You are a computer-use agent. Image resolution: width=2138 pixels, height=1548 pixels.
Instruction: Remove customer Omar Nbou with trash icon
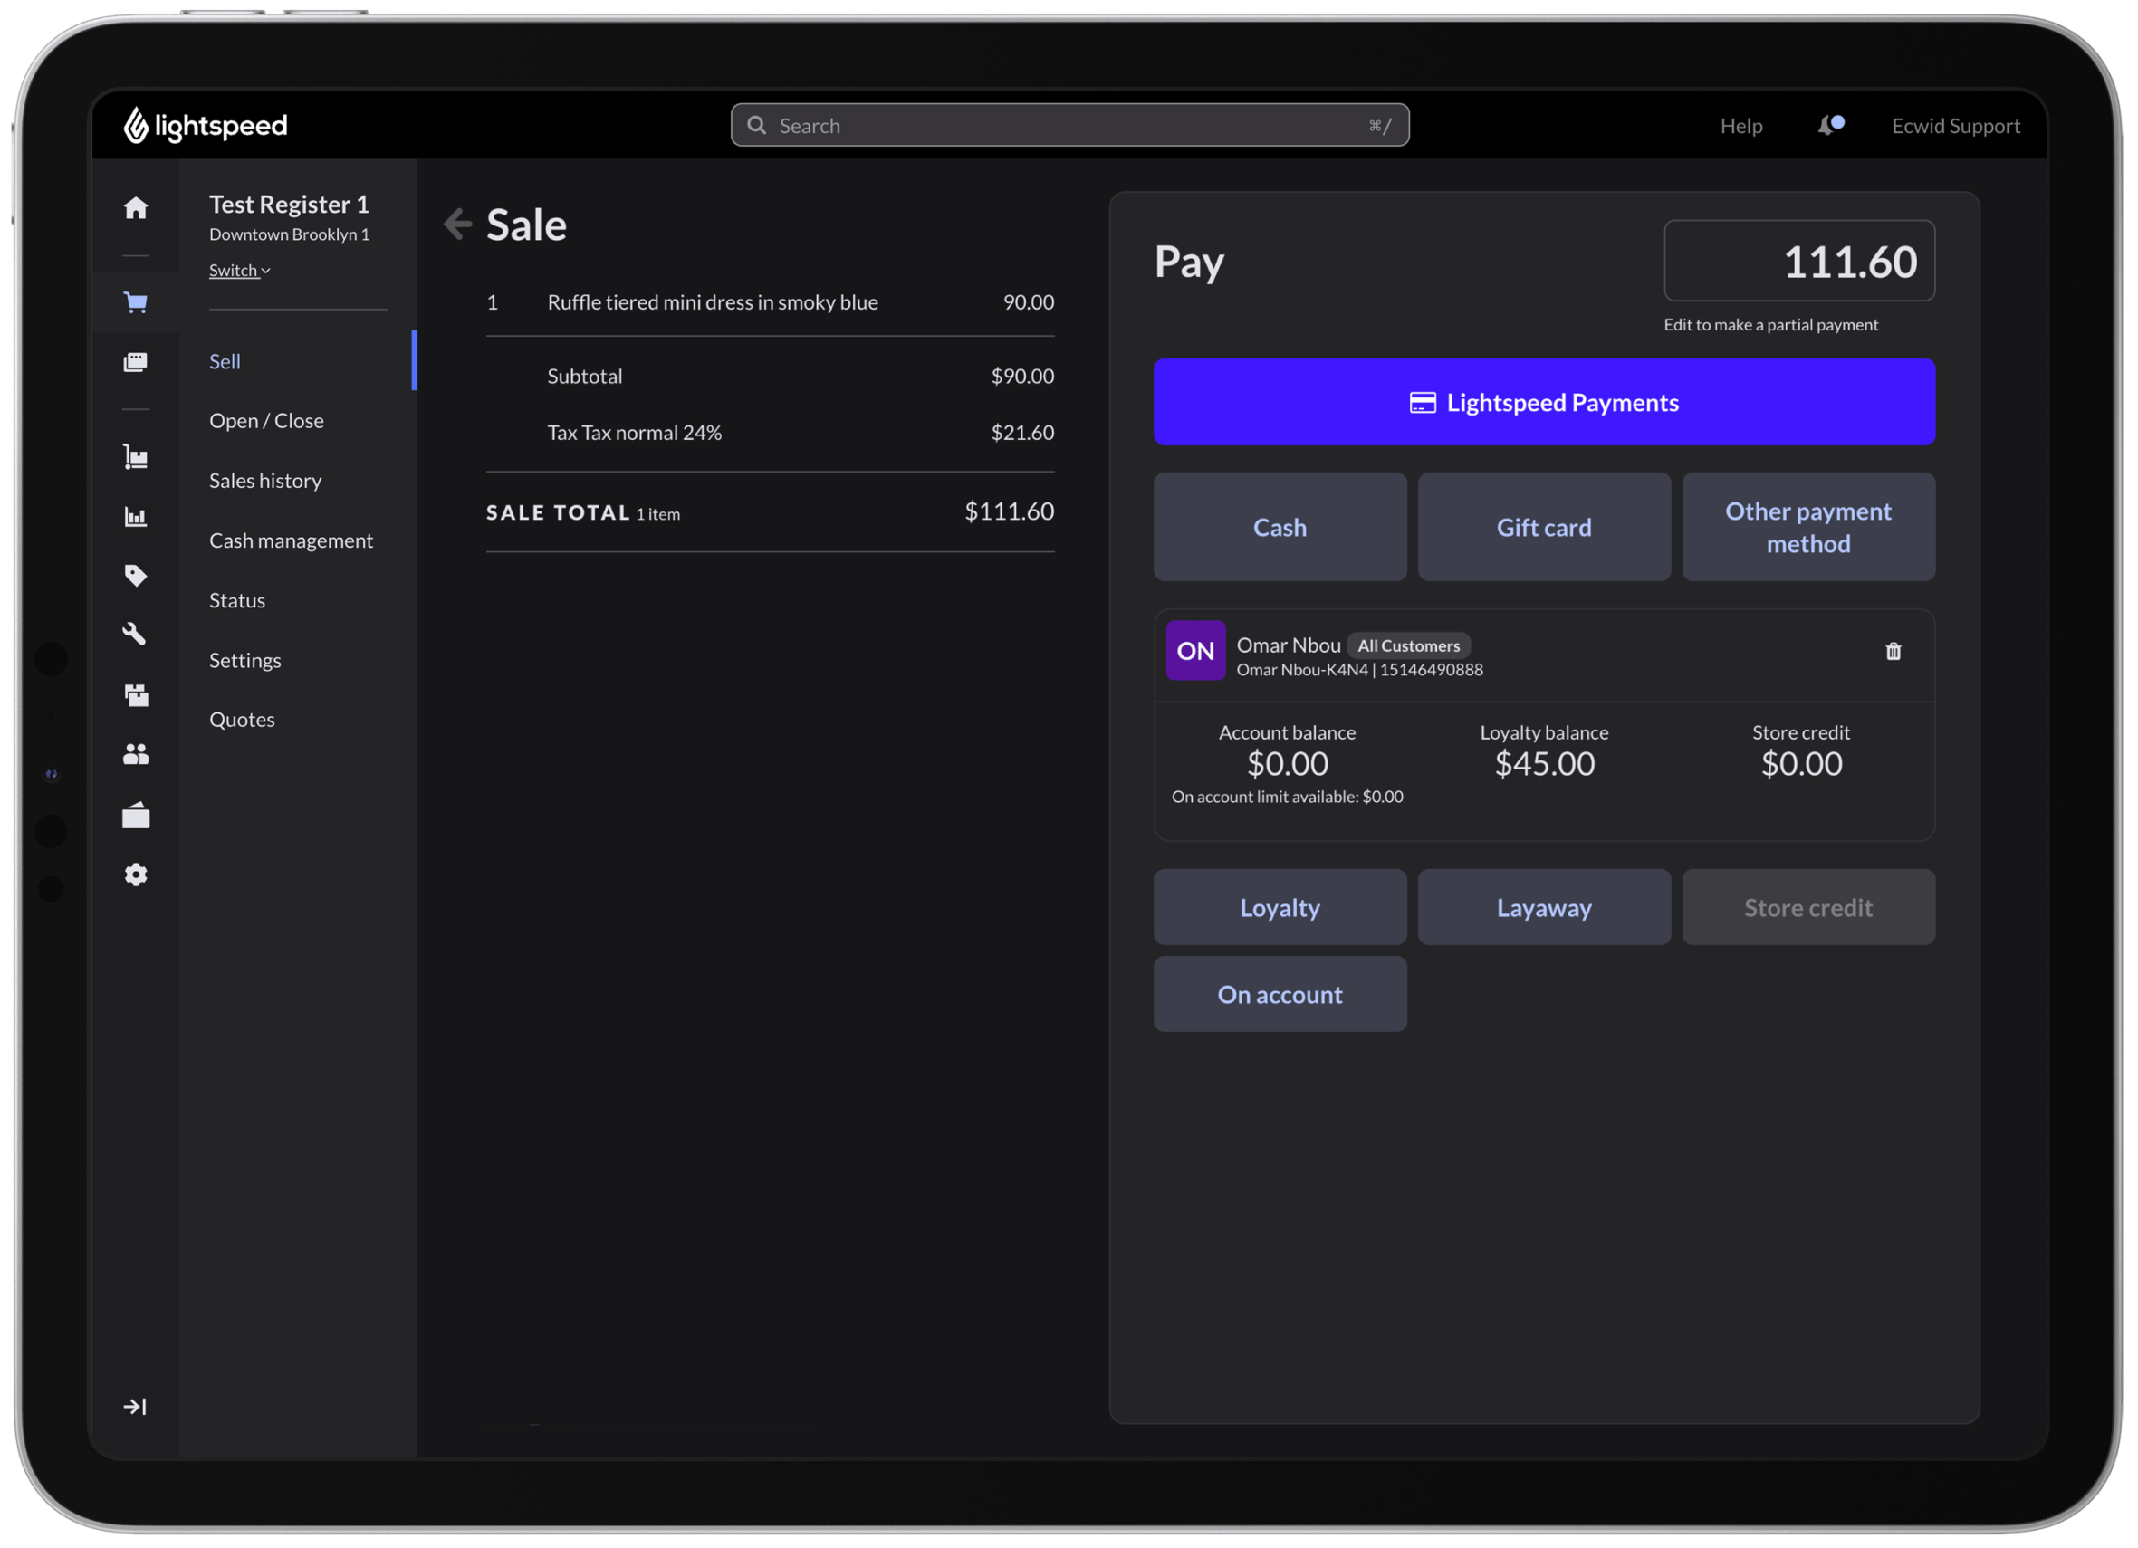[1893, 651]
